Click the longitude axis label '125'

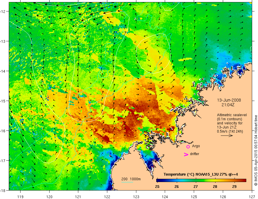(x=194, y=197)
